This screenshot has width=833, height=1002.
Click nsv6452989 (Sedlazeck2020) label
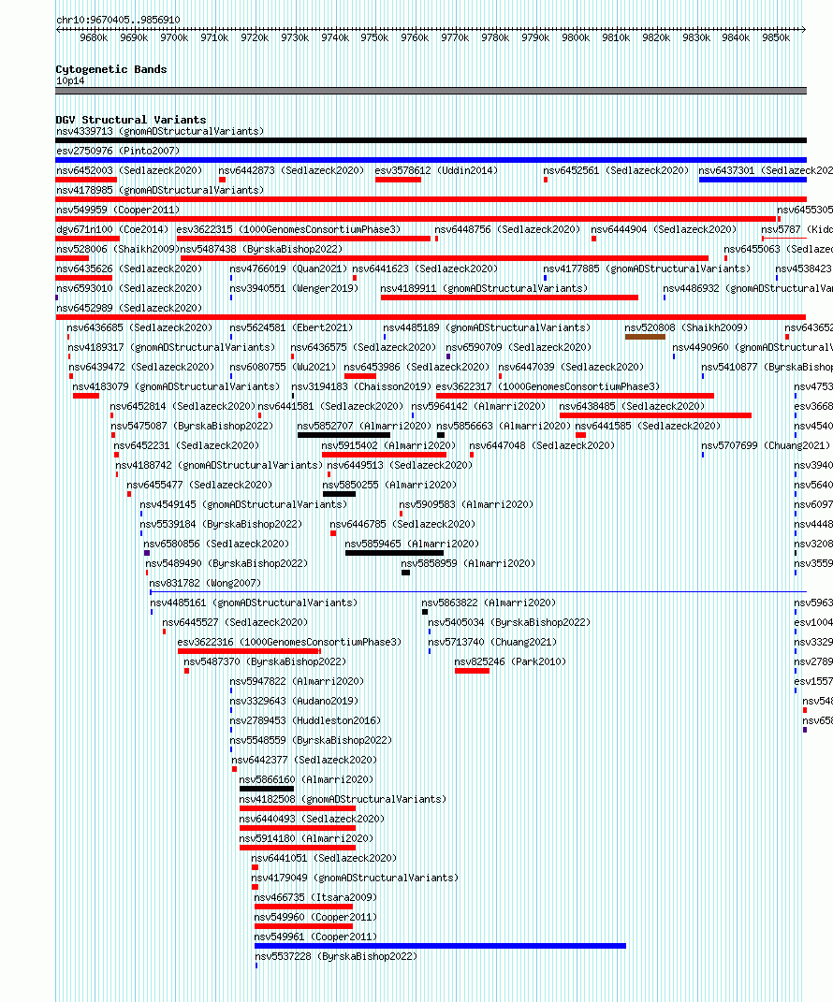(129, 308)
